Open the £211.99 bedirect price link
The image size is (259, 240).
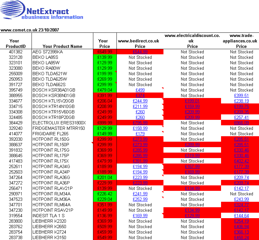pos(140,106)
